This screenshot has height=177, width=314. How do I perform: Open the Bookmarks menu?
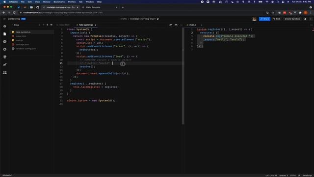pos(59,2)
